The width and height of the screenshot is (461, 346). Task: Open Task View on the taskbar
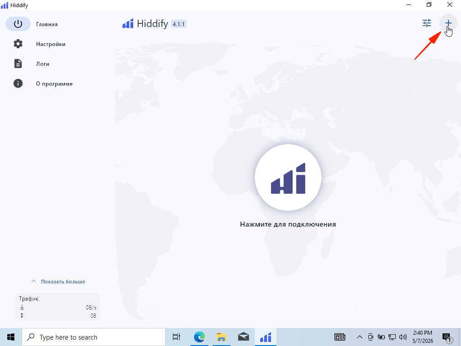176,337
